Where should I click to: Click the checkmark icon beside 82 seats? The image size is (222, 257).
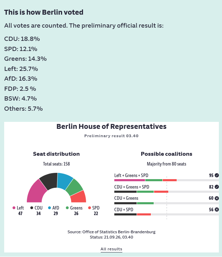coord(217,187)
